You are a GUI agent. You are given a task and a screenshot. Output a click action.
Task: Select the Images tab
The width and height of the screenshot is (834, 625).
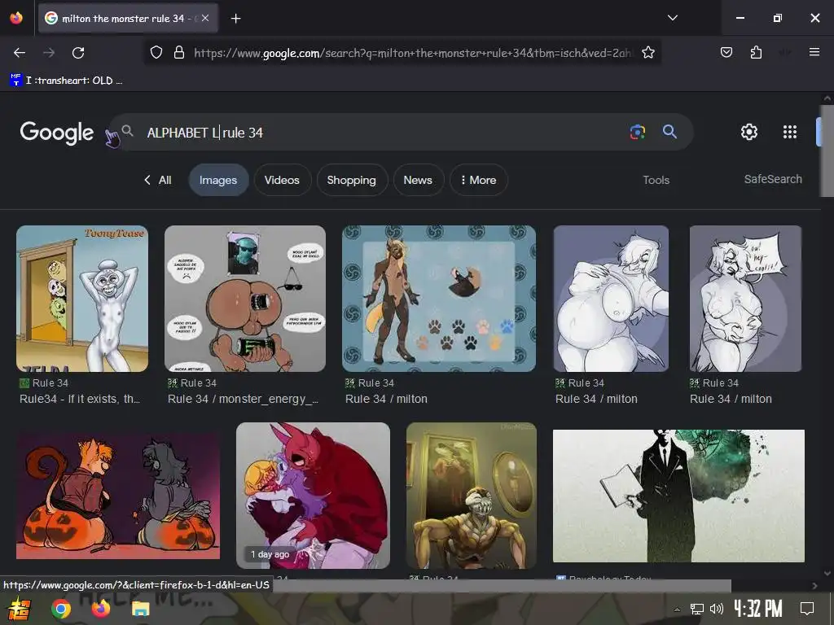pyautogui.click(x=218, y=180)
